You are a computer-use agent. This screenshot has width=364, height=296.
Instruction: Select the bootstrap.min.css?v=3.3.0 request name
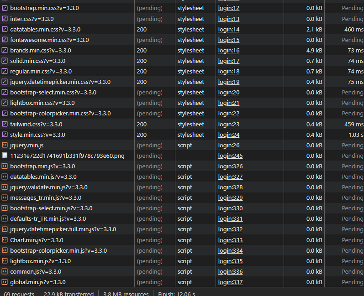pos(45,8)
